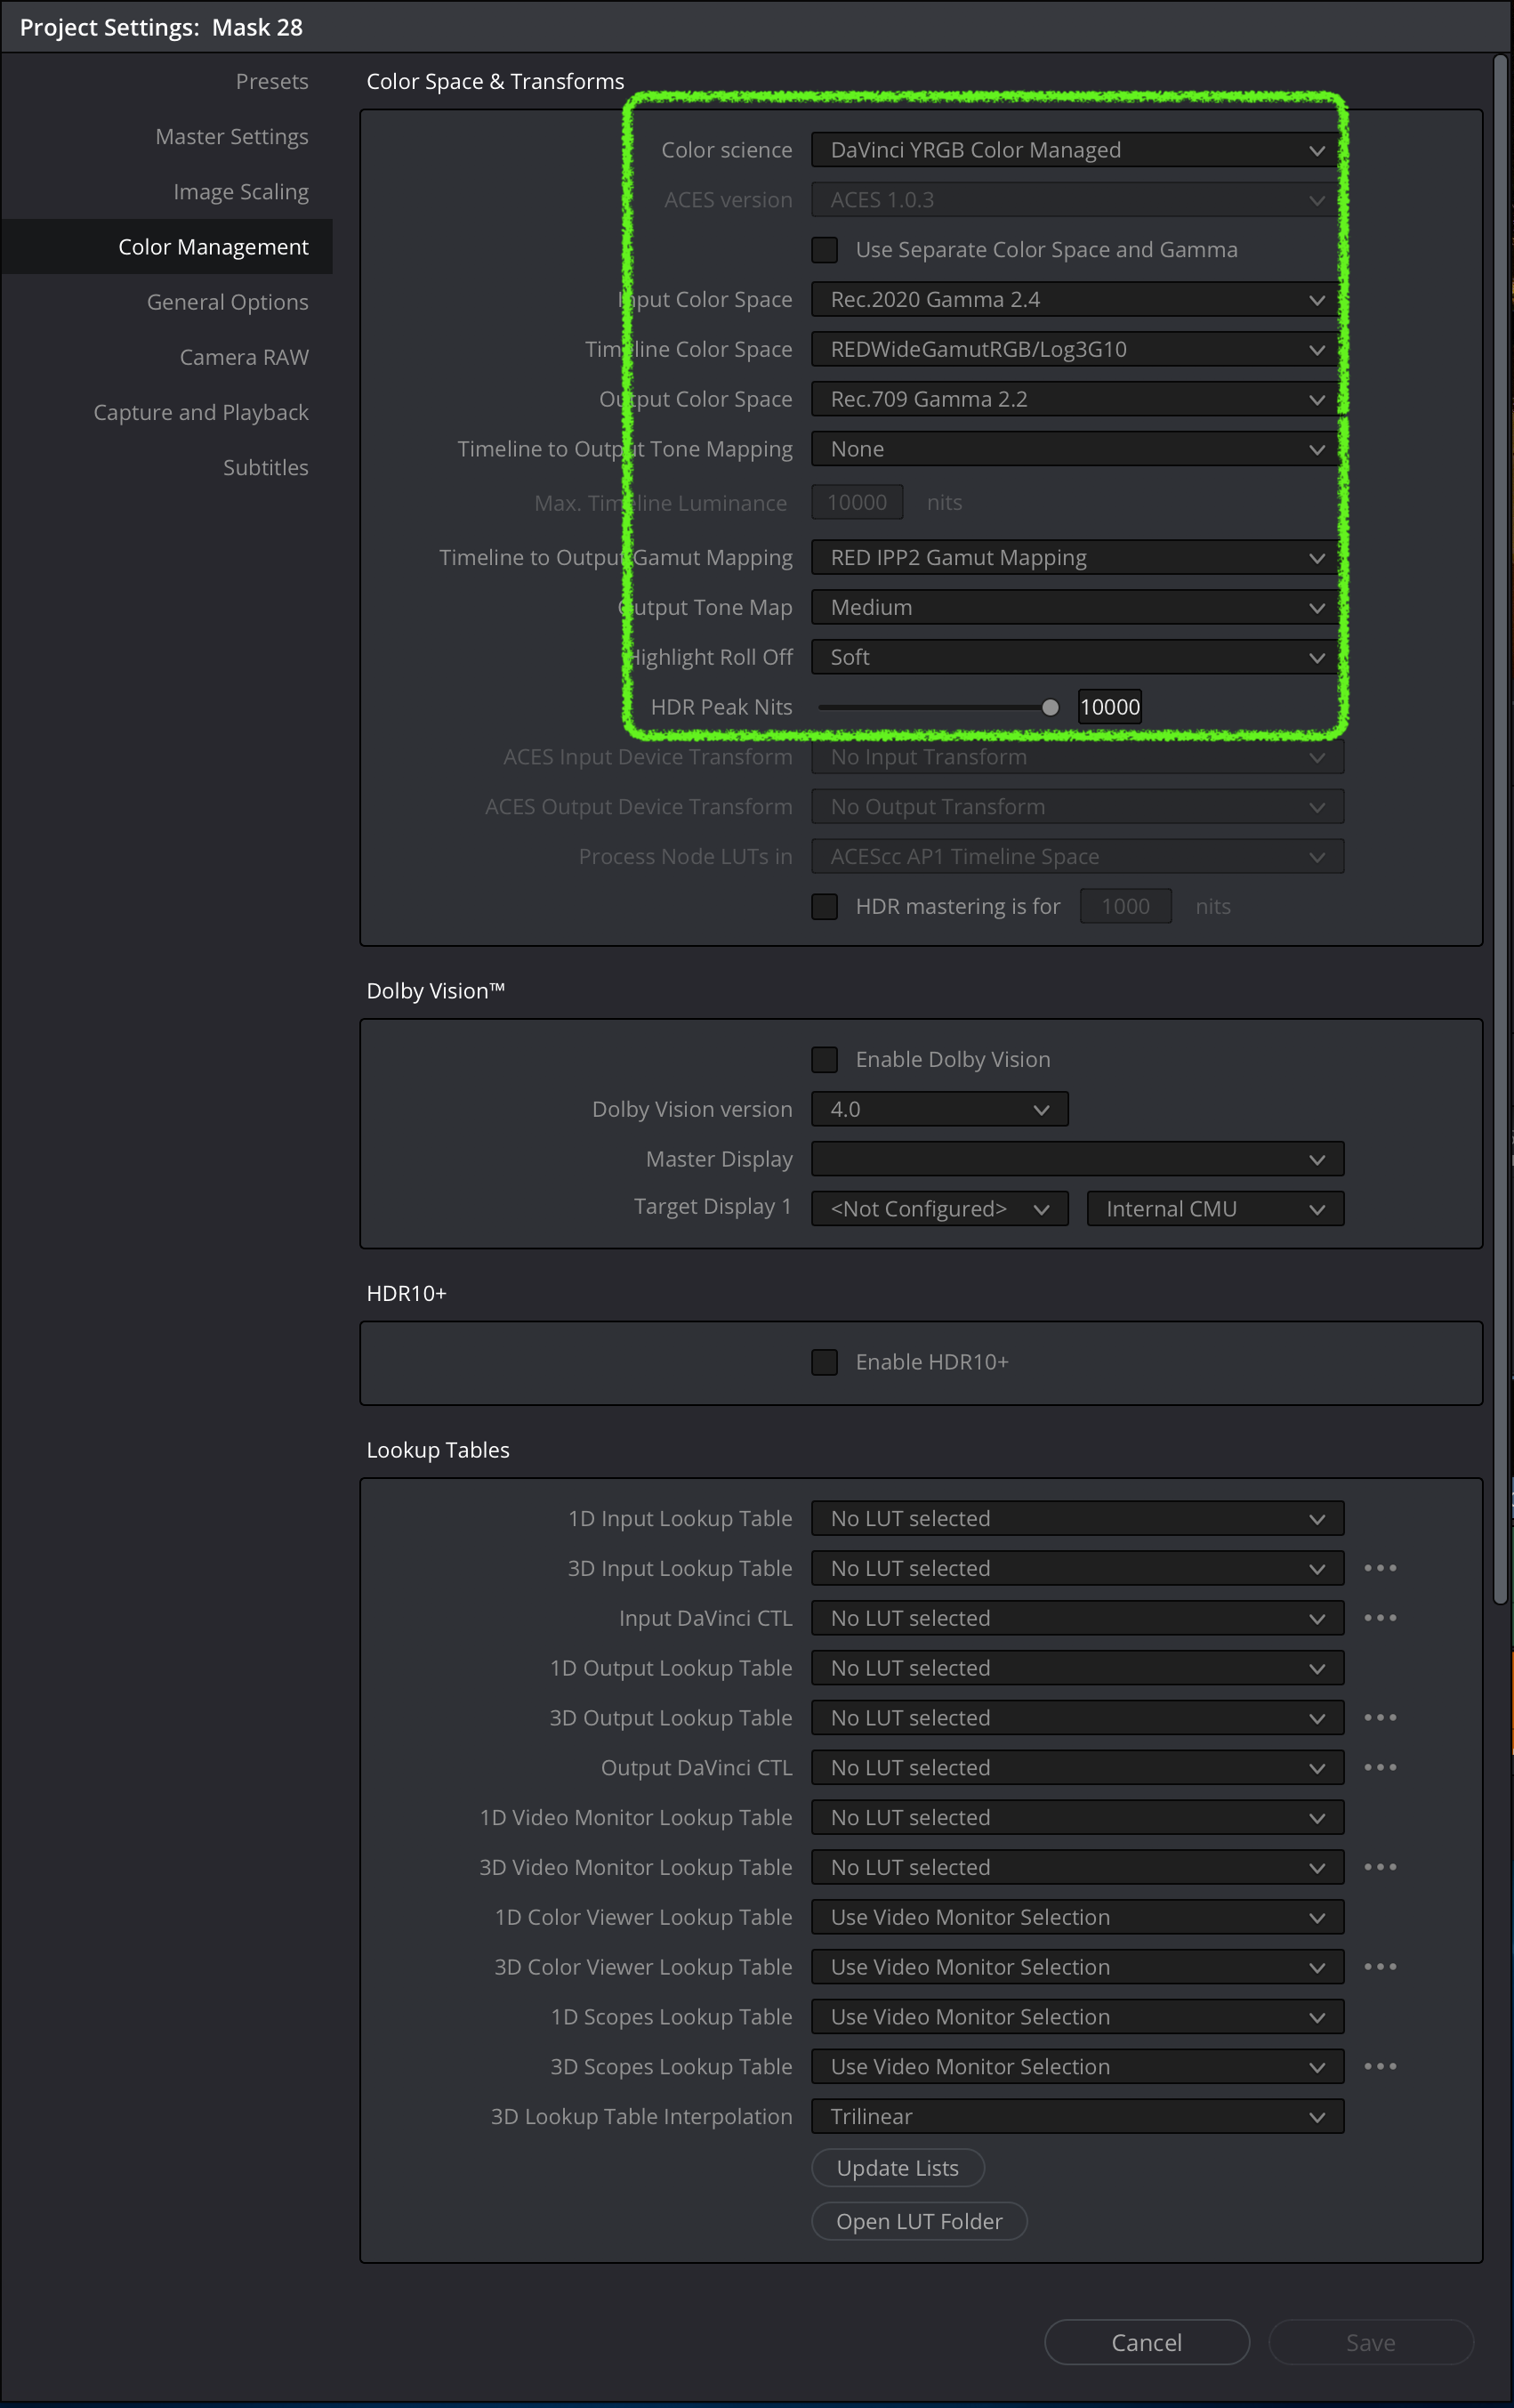Open 1D Scopes Lookup Table dropdown
This screenshot has width=1514, height=2408.
coord(1077,2016)
